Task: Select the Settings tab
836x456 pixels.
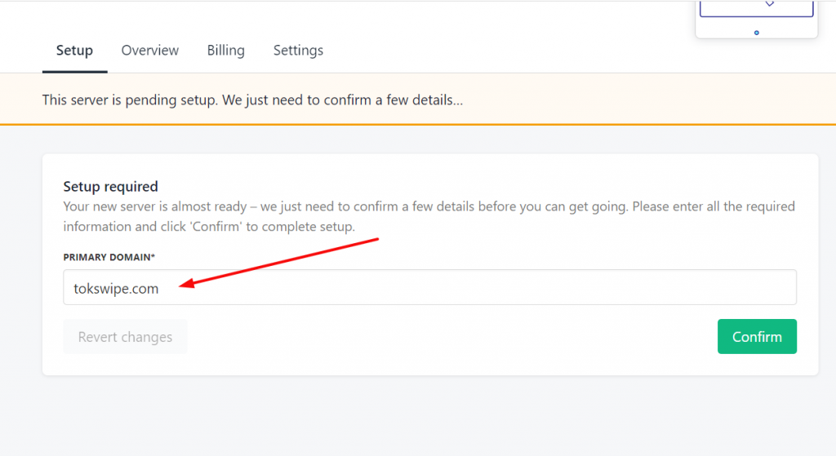Action: 298,51
